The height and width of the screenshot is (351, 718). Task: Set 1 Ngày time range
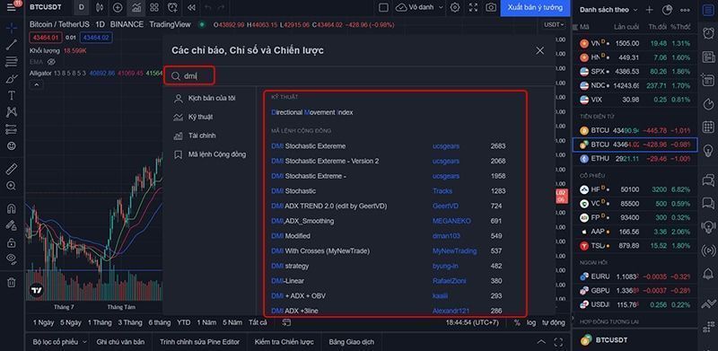point(43,322)
